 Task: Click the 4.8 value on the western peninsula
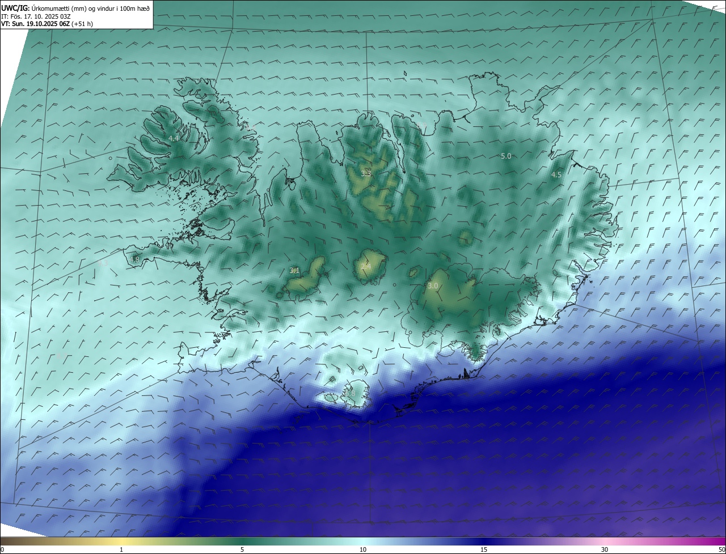[x=134, y=259]
